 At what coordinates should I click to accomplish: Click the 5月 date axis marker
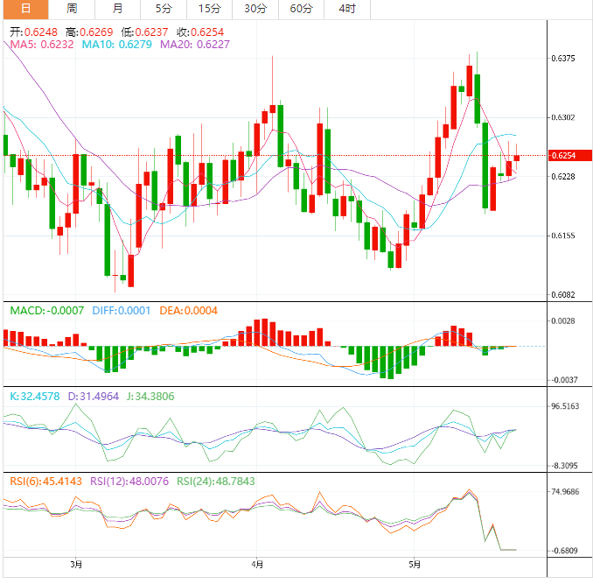point(415,565)
